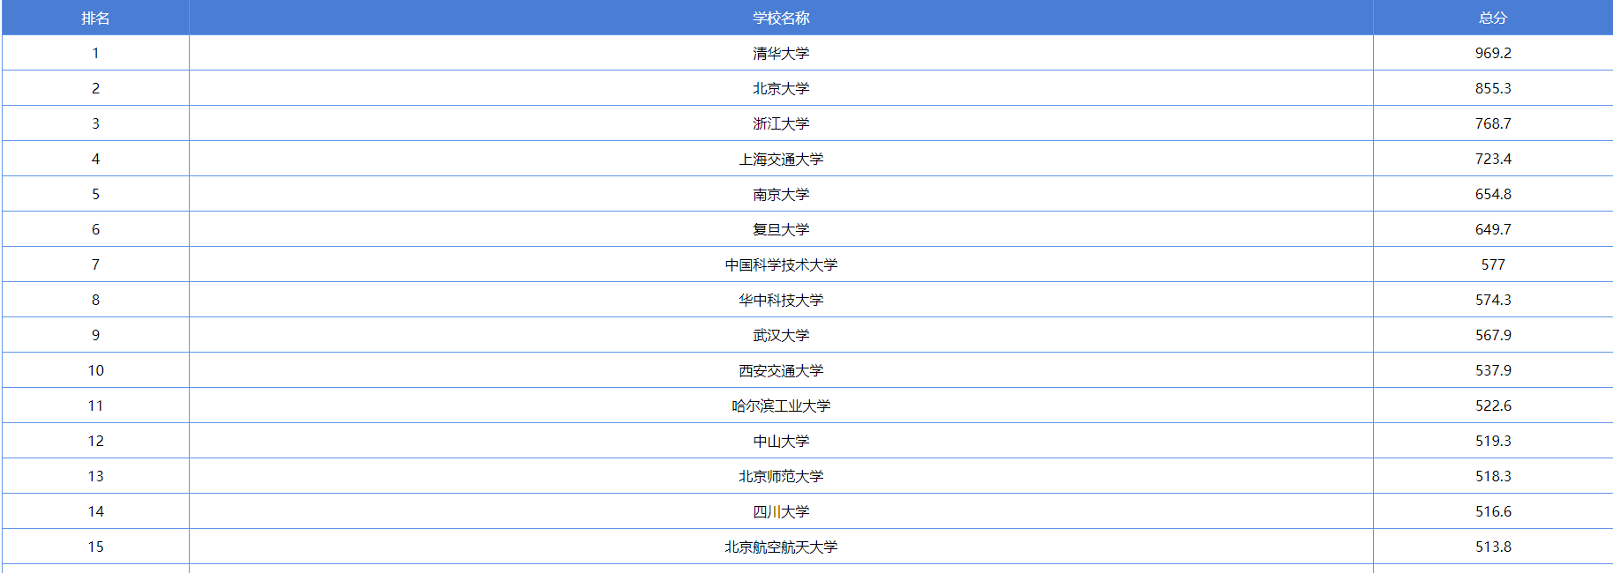Click rank number 9 in 武汉大学 row

click(95, 335)
